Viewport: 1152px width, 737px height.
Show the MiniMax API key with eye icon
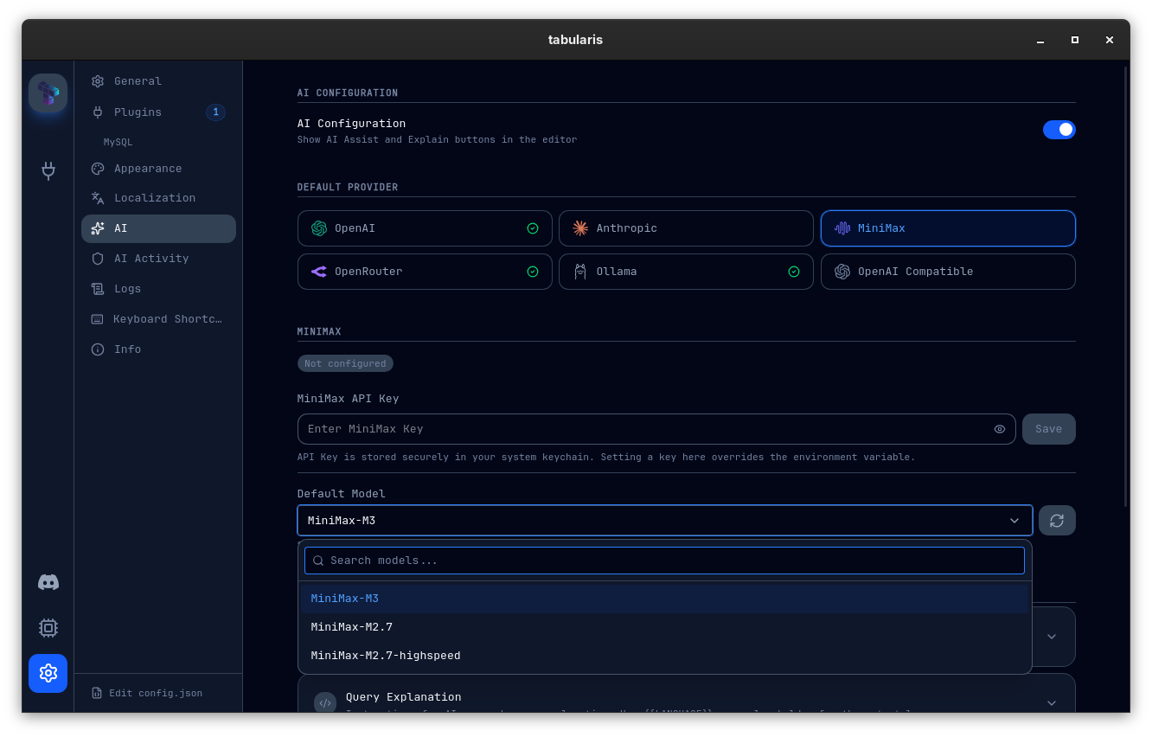[x=1000, y=429]
